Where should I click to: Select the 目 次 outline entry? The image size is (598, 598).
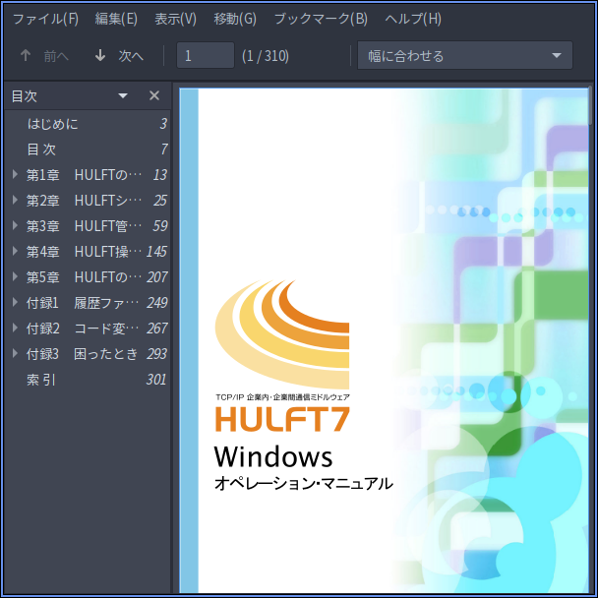tap(88, 149)
